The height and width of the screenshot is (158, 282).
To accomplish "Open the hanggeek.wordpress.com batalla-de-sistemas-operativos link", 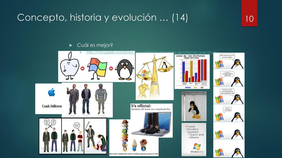I will pos(152,52).
